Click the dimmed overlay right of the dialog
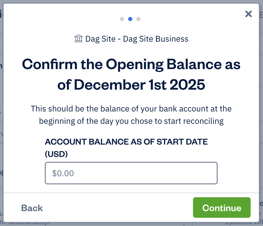This screenshot has height=226, width=263. [261, 113]
